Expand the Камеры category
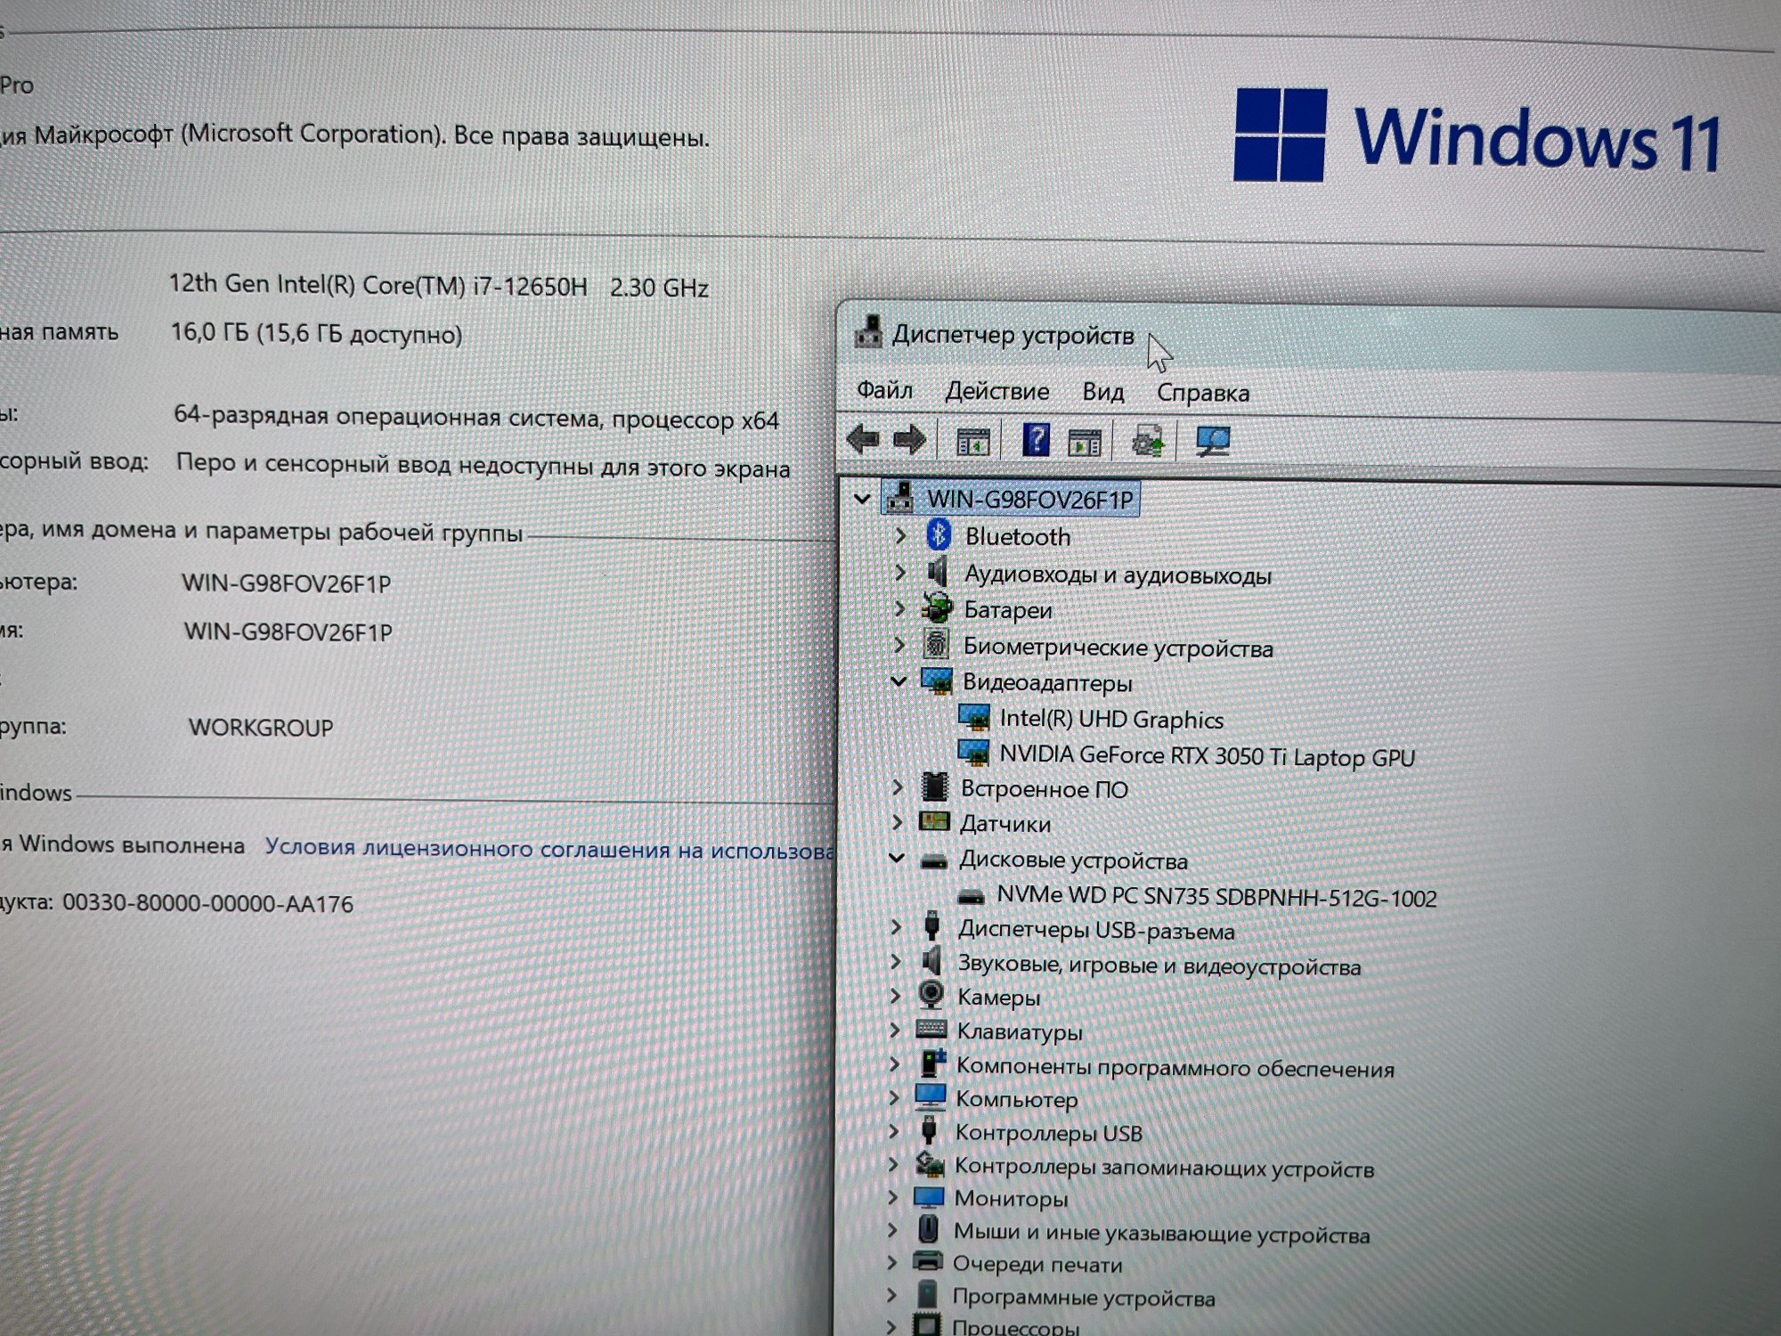 pyautogui.click(x=895, y=996)
